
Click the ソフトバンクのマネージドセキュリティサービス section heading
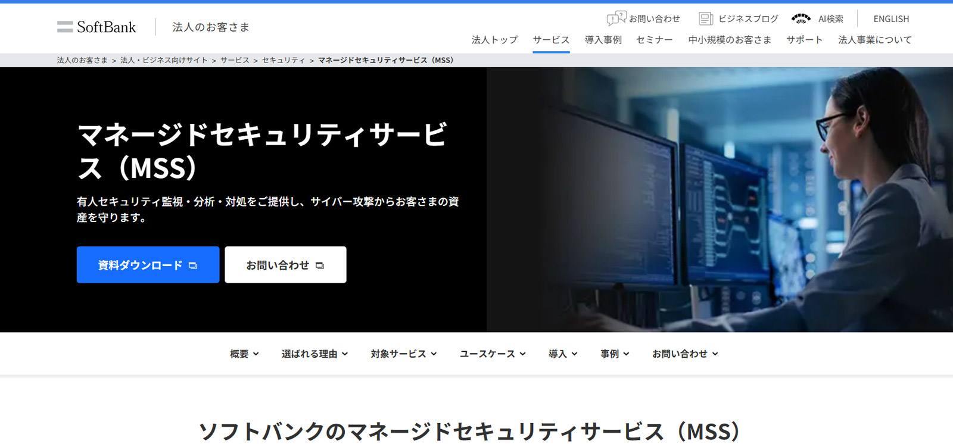tap(471, 432)
